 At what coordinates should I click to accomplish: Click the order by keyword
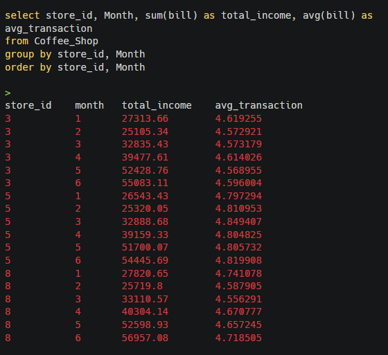[28, 67]
